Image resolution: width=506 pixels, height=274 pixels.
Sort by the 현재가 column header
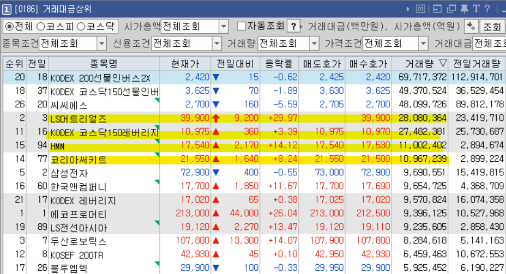click(185, 64)
